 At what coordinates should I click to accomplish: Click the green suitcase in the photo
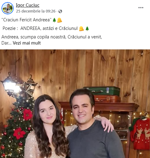[x=102, y=91]
